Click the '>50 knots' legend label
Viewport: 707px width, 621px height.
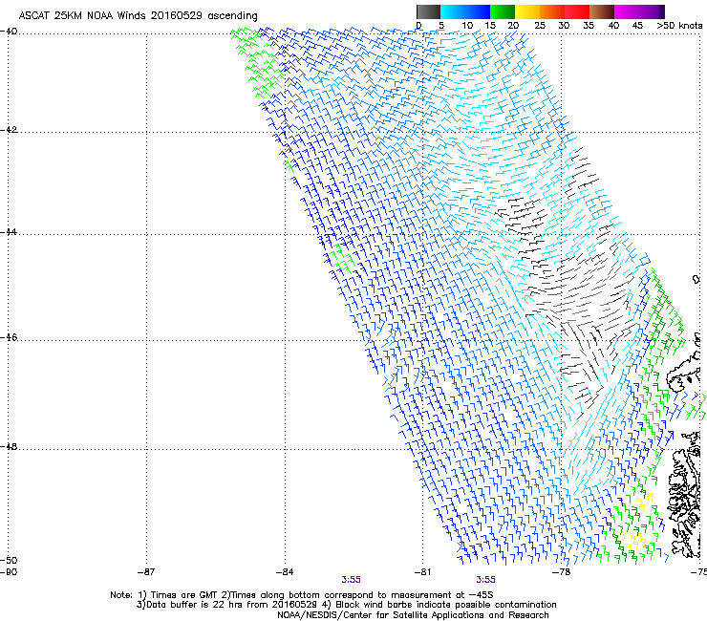(679, 25)
